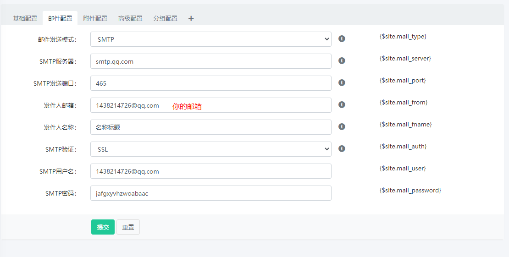Go to the 高级配置 tab
Viewport: 509px width, 257px height.
click(x=130, y=18)
